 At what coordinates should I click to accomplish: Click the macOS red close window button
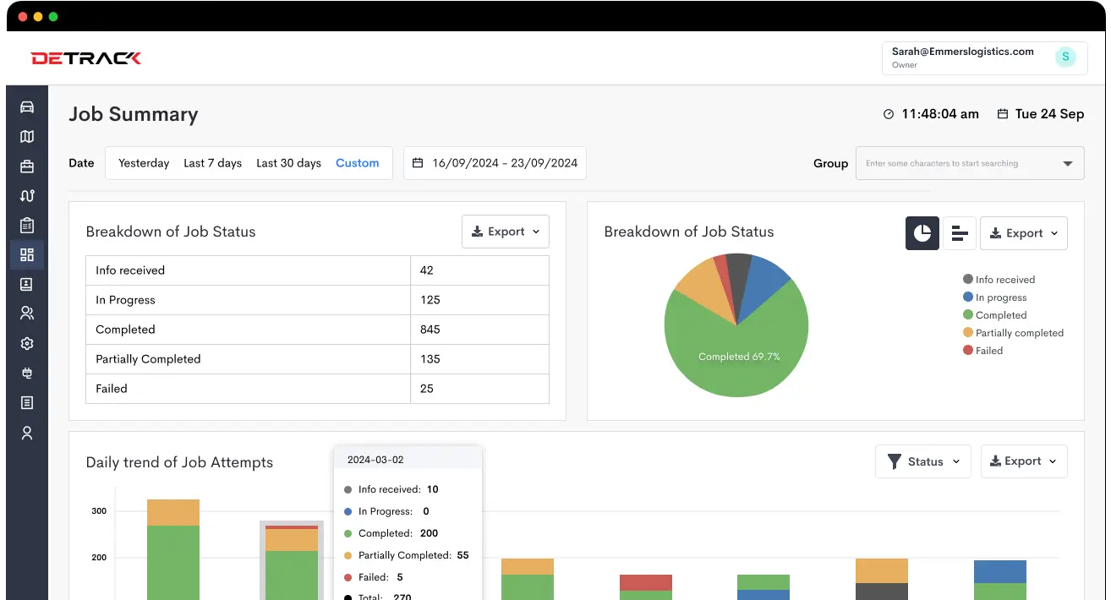[23, 17]
